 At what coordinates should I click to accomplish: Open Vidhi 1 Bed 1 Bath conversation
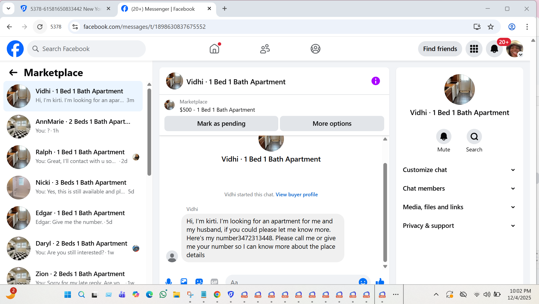pos(73,96)
